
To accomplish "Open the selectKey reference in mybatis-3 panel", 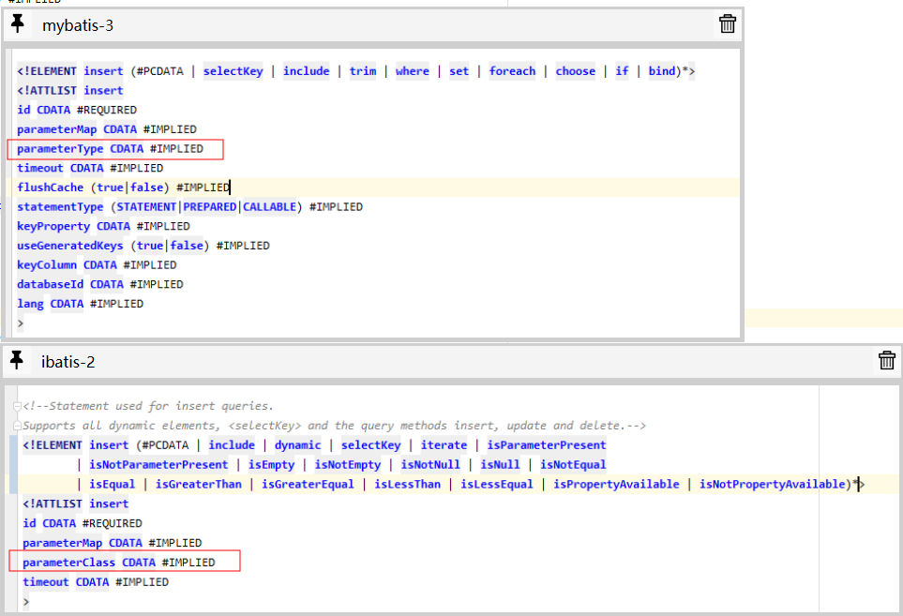I will [x=233, y=71].
